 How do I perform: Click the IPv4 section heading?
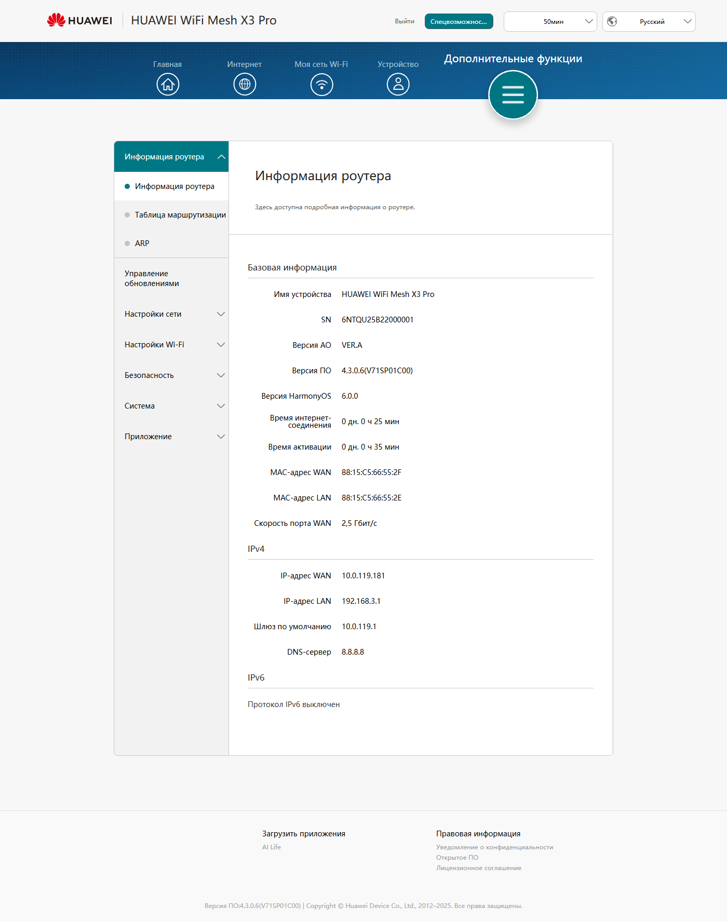coord(256,549)
